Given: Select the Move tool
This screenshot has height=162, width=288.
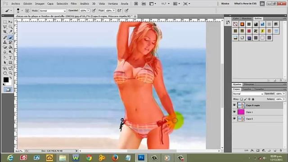Looking at the screenshot, I should [x=10, y=22].
